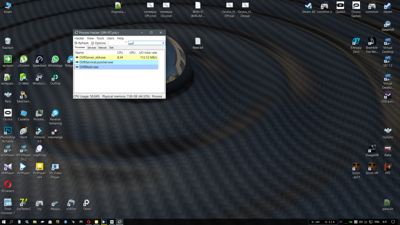The width and height of the screenshot is (400, 225).
Task: Open the FlySims desktop icon
Action: coord(388,133)
